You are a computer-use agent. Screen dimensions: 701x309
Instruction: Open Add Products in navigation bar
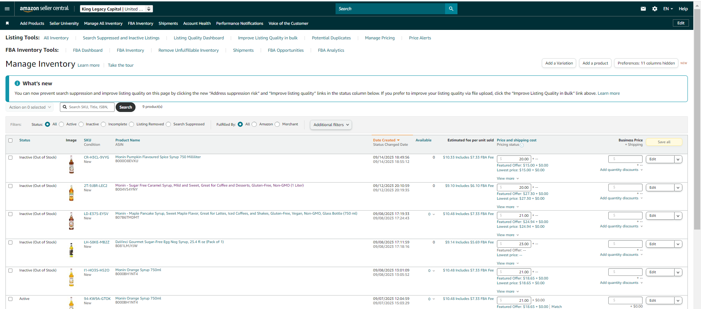click(x=32, y=23)
